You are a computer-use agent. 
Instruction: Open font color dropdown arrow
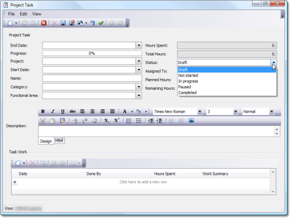click(132, 112)
